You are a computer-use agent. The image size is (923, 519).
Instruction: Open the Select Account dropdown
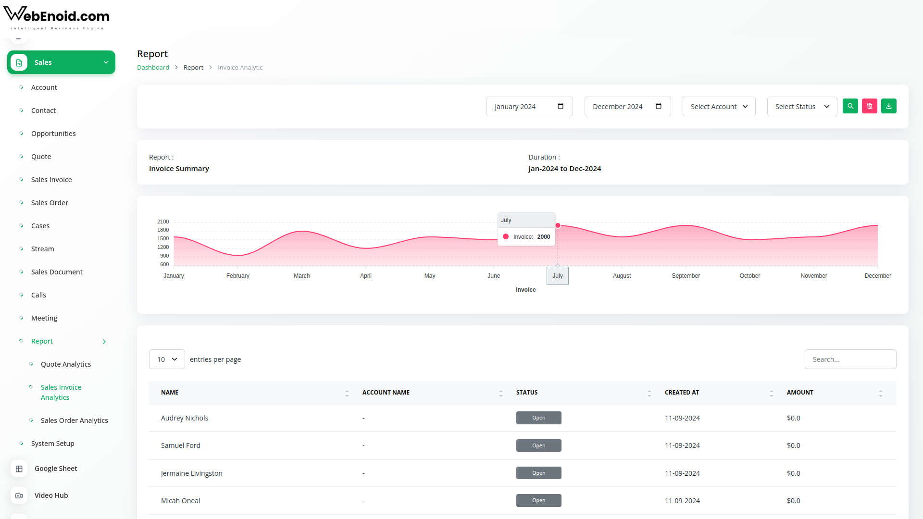coord(719,107)
